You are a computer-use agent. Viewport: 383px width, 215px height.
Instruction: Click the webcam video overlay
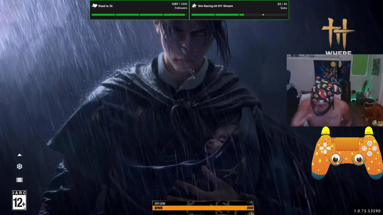coord(335,90)
